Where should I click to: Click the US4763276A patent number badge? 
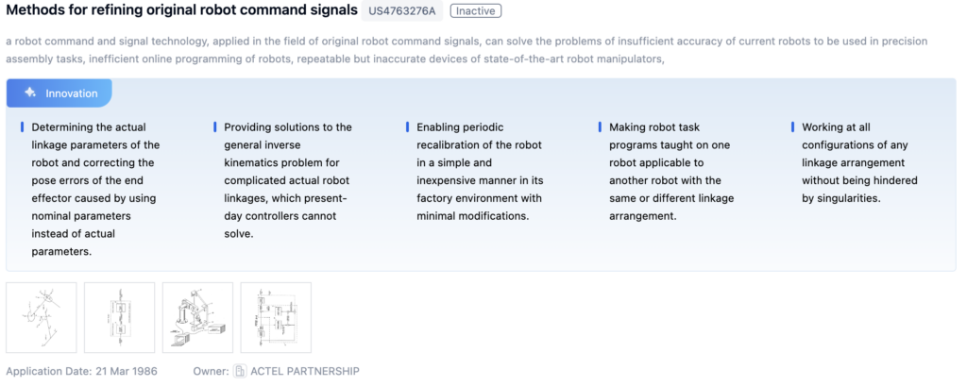(x=402, y=12)
